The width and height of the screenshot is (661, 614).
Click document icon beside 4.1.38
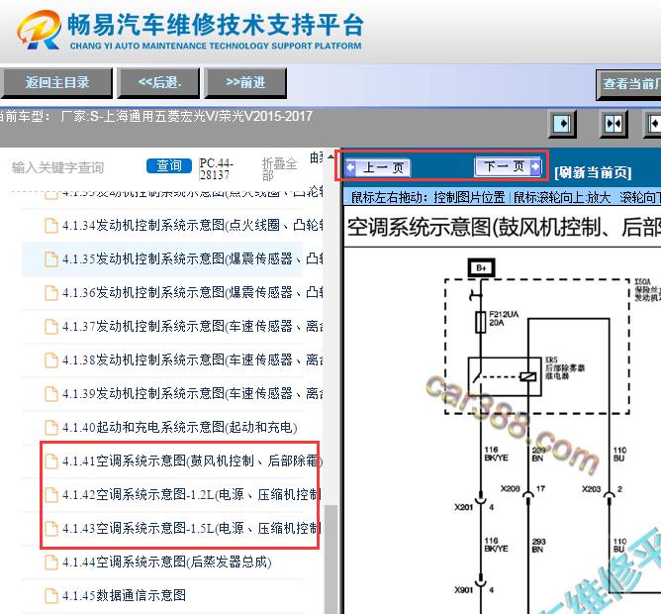point(51,360)
